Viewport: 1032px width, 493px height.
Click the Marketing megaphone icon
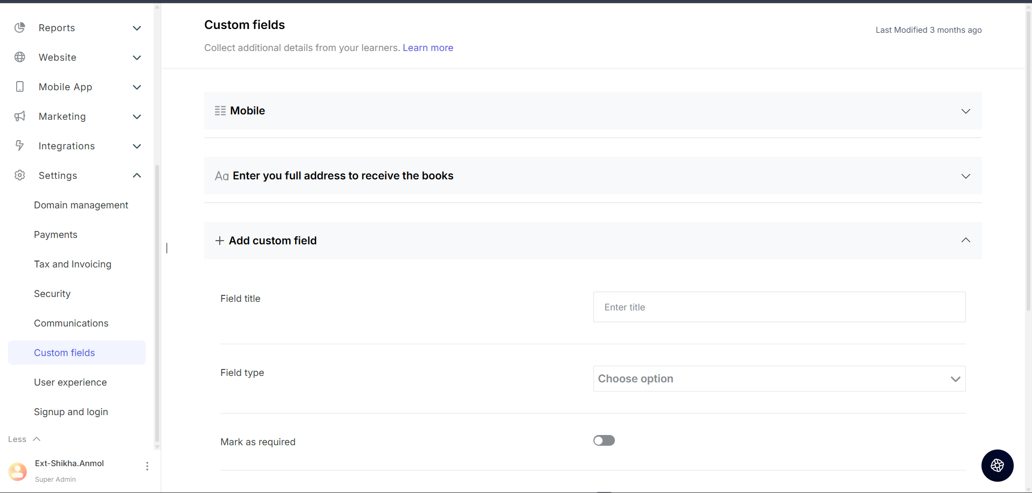point(20,117)
